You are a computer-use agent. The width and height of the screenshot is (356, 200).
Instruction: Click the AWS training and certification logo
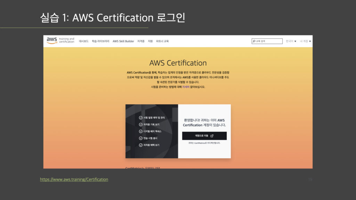[60, 41]
